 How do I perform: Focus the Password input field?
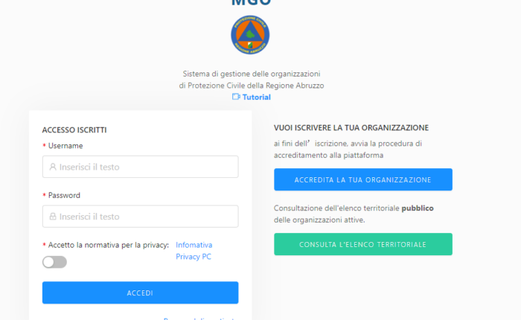tap(140, 217)
